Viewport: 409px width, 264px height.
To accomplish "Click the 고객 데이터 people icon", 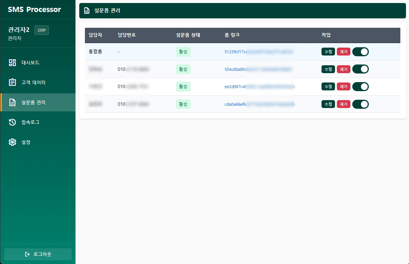I will pyautogui.click(x=12, y=82).
